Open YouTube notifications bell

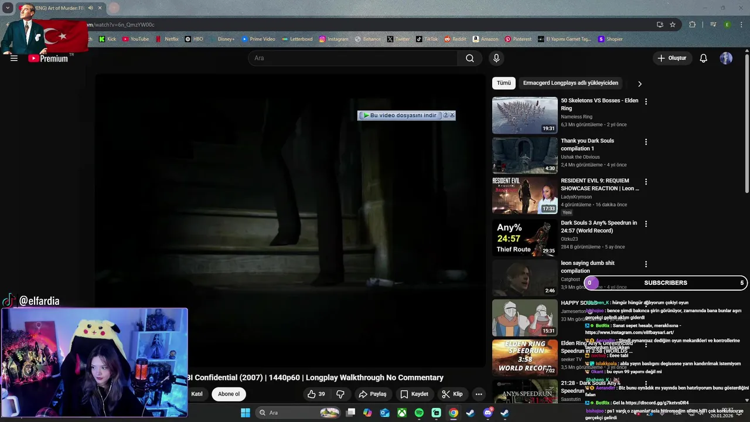(704, 58)
